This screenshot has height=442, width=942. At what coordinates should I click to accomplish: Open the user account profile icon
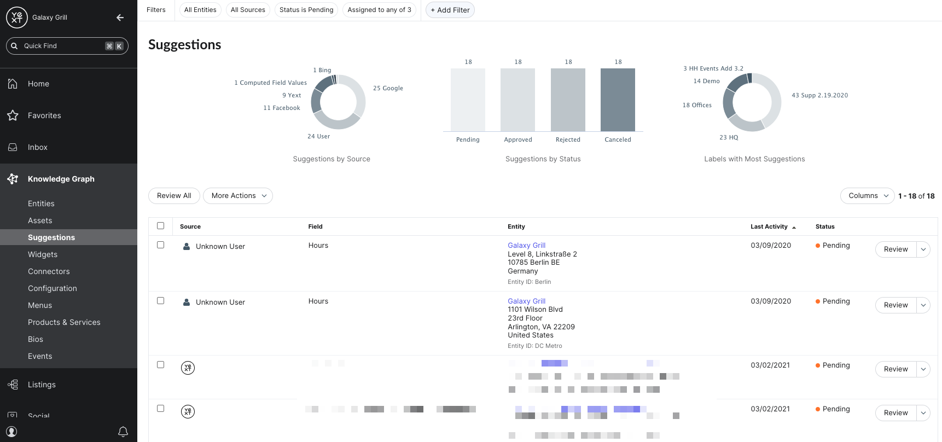pyautogui.click(x=11, y=432)
